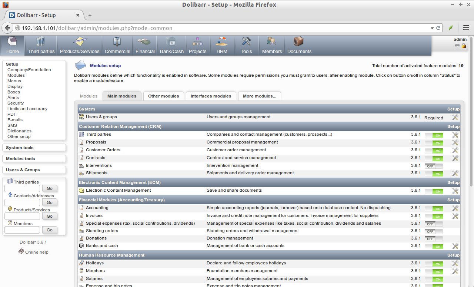474x287 pixels.
Task: Click Go button for Third parties search
Action: 50,189
